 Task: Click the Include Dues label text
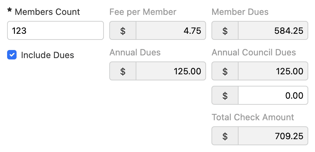(x=47, y=55)
